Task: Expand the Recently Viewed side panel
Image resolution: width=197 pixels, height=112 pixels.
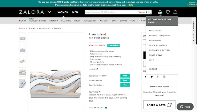Action: click(194, 30)
